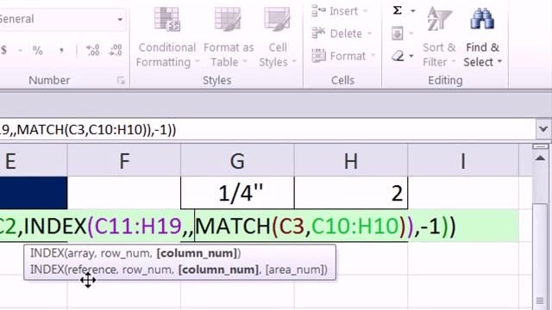Select column I header
The width and height of the screenshot is (552, 310).
[463, 161]
